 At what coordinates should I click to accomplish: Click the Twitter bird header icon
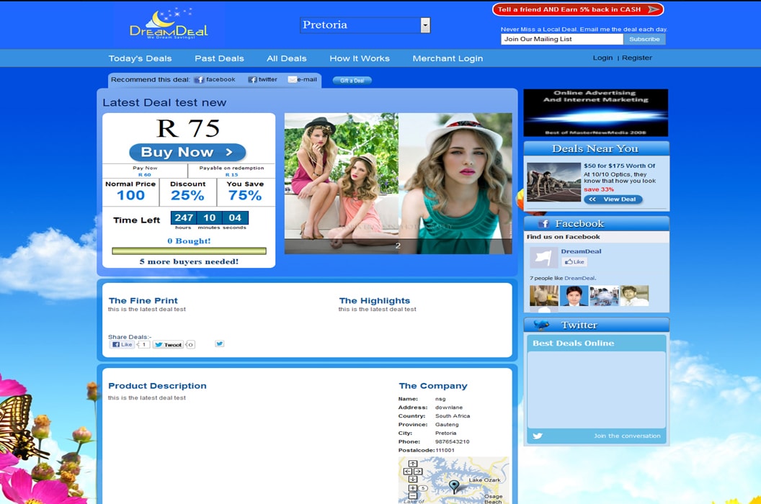point(541,325)
